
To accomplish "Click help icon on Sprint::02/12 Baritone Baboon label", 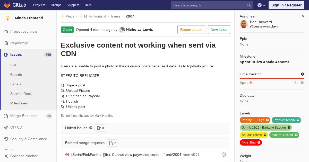I will point(289,128).
